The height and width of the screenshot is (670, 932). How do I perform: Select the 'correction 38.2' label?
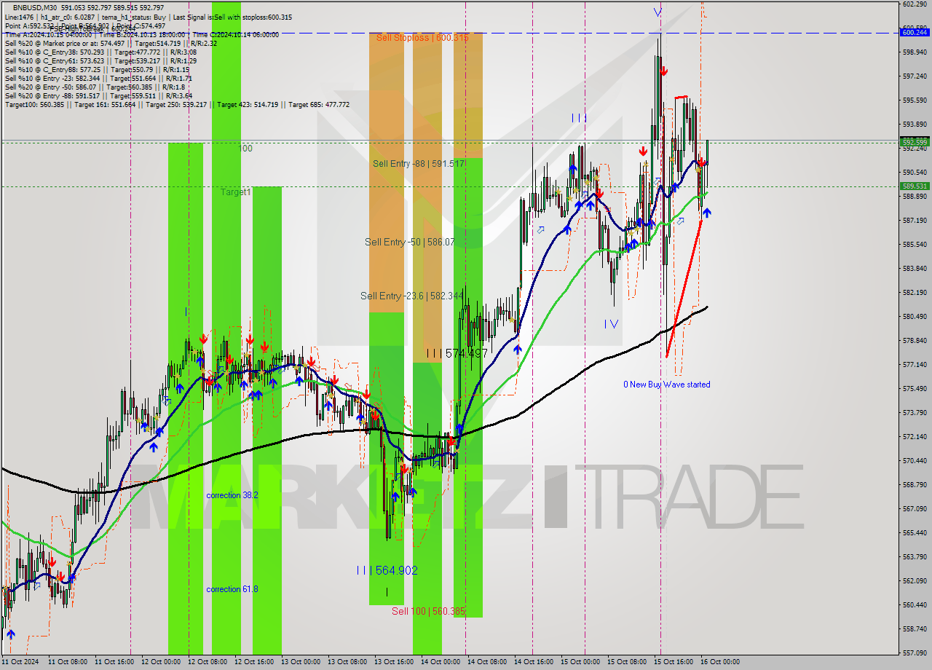coord(232,495)
